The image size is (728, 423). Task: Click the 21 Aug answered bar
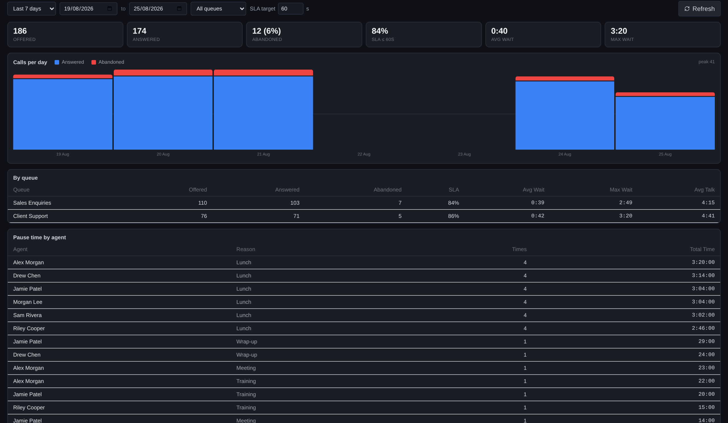click(263, 113)
